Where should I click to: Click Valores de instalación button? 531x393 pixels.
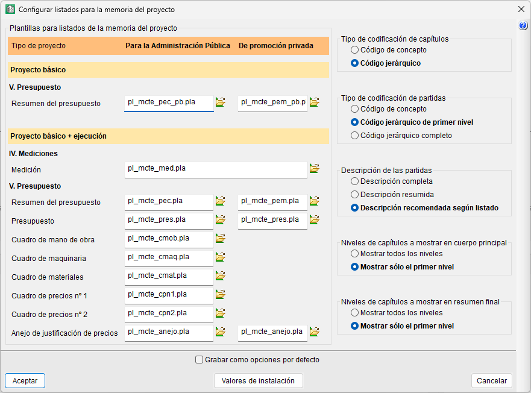pos(258,381)
